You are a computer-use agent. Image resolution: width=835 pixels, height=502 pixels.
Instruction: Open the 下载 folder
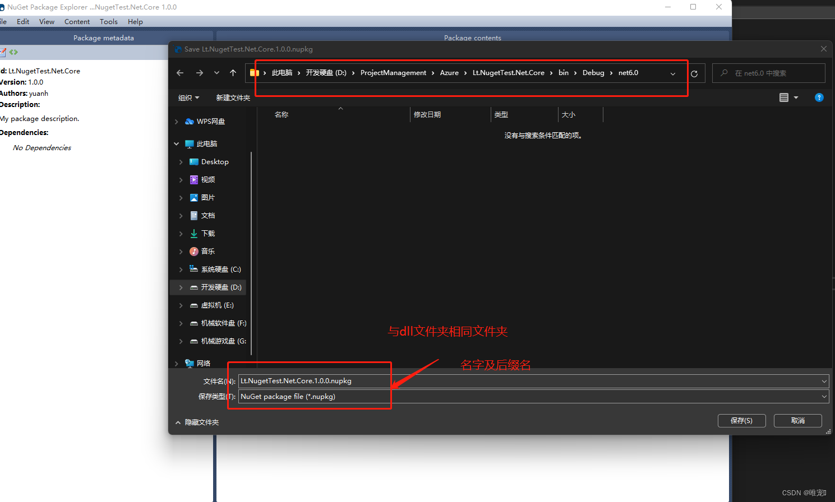point(202,234)
